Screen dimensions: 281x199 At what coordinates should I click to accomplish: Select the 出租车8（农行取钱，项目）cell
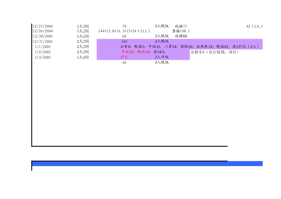[215, 52]
